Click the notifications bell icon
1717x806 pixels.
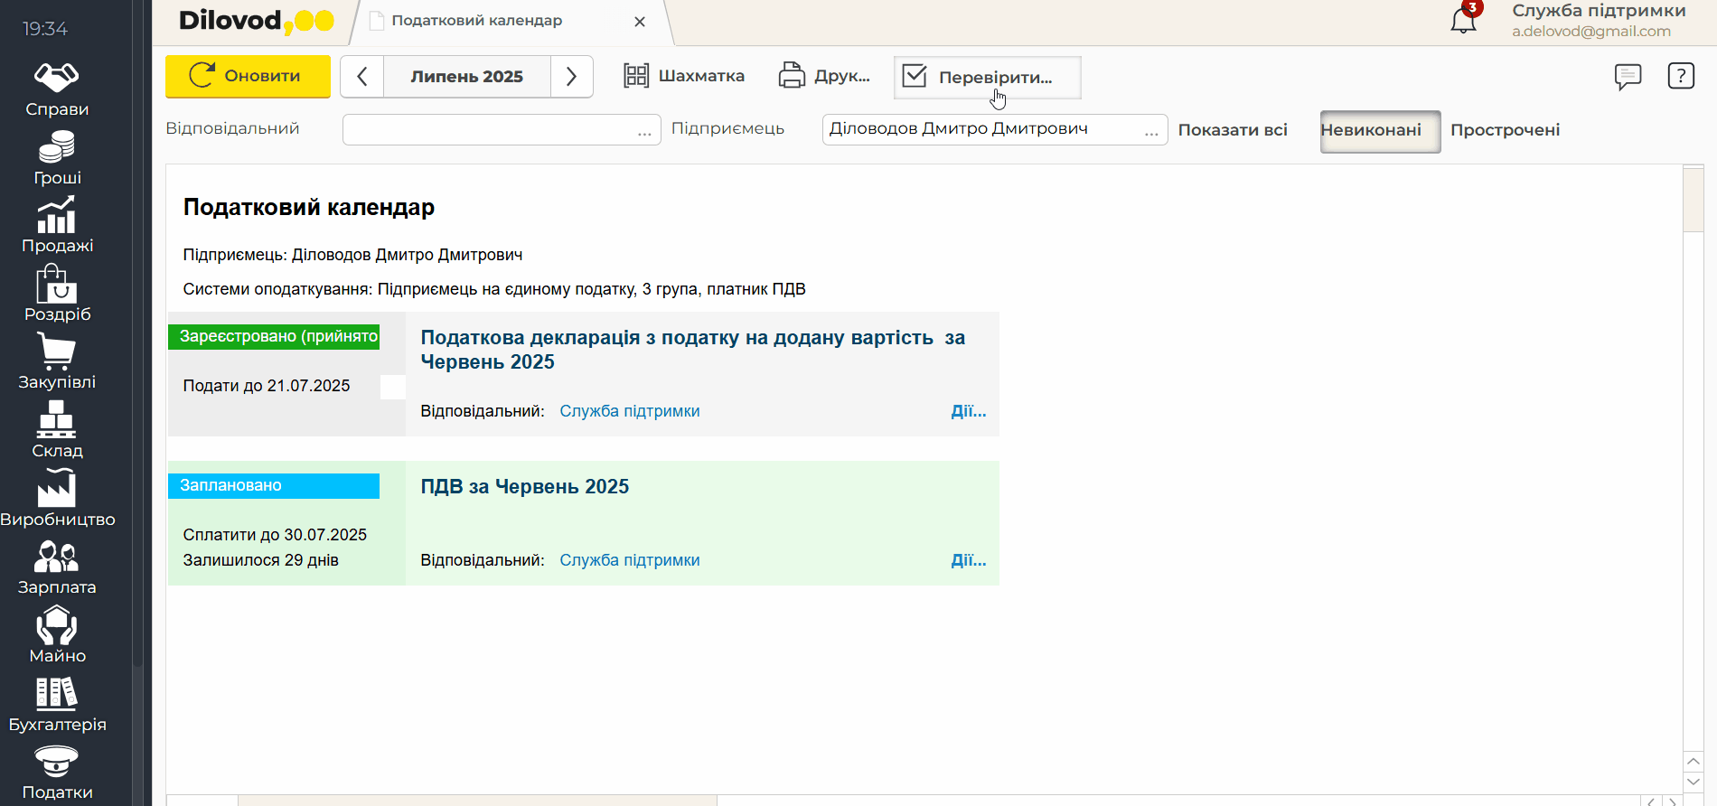(1463, 20)
